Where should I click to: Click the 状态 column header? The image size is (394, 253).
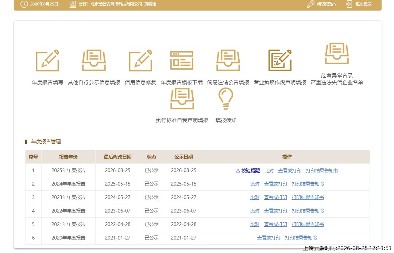(151, 157)
